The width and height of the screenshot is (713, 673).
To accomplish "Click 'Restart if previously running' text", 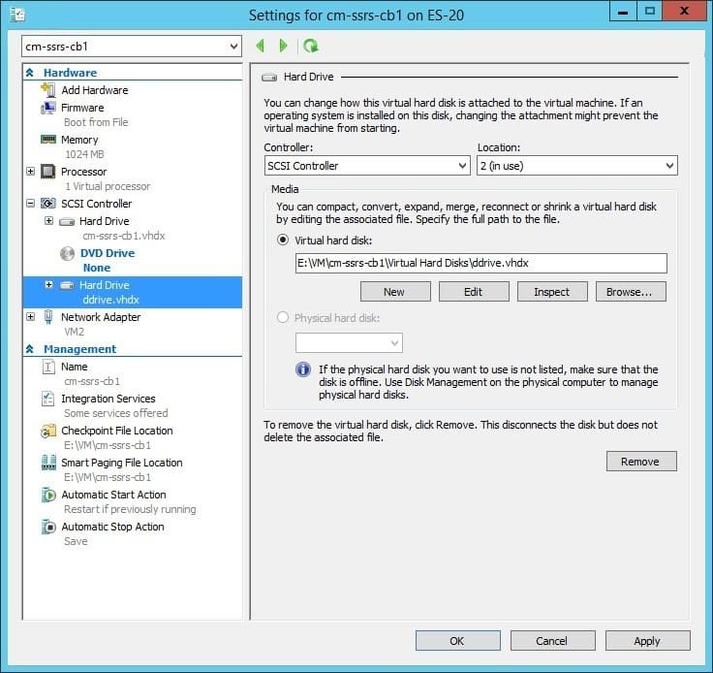I will click(x=130, y=509).
